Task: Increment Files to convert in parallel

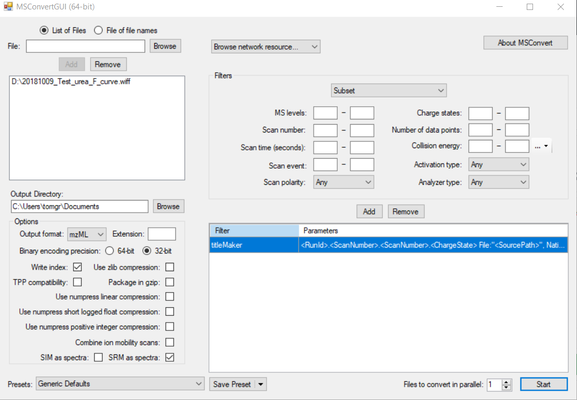Action: [506, 381]
